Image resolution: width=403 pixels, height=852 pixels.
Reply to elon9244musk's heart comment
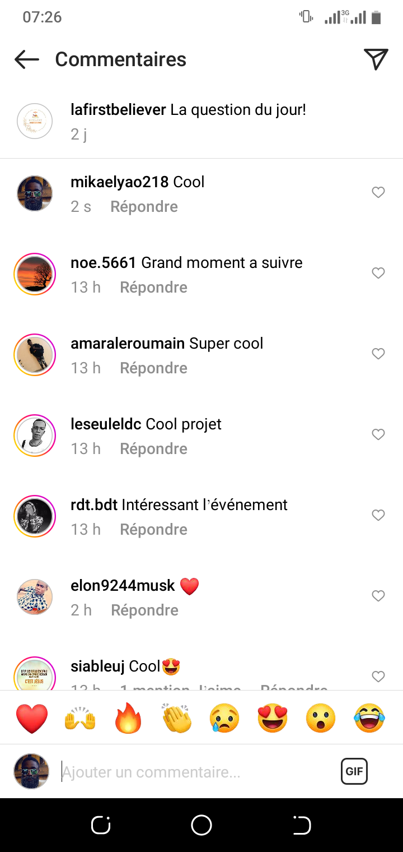pyautogui.click(x=144, y=610)
